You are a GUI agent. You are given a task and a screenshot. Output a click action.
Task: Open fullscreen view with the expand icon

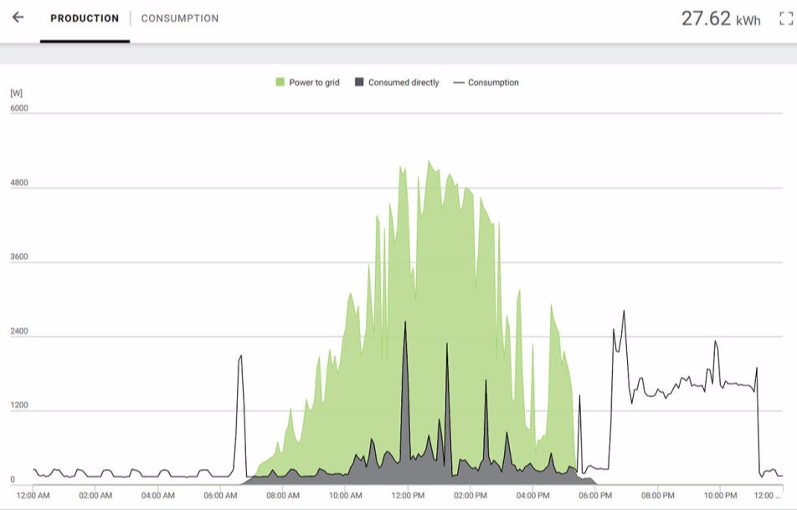point(786,18)
